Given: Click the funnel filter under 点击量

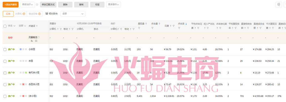Looking at the screenshot, I should click(x=152, y=28).
